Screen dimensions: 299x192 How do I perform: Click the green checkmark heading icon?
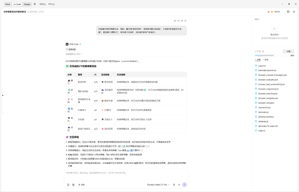(x=67, y=66)
